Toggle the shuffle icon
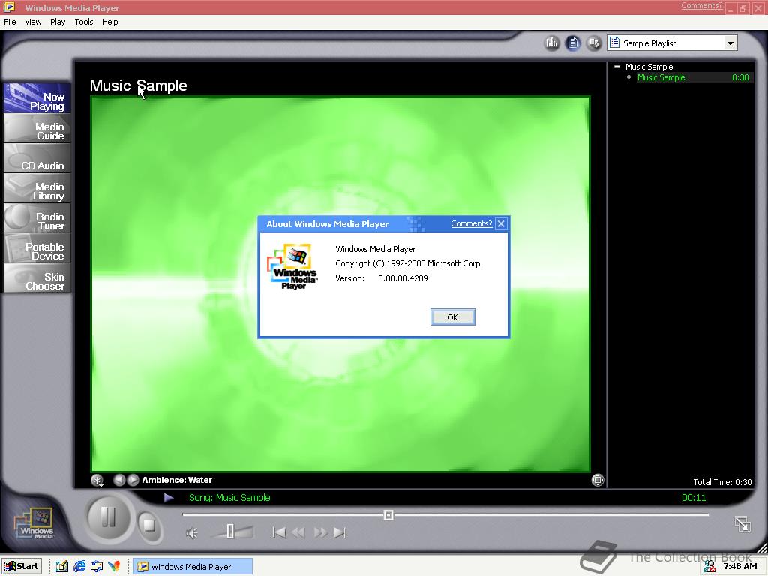The height and width of the screenshot is (576, 768). click(x=594, y=43)
